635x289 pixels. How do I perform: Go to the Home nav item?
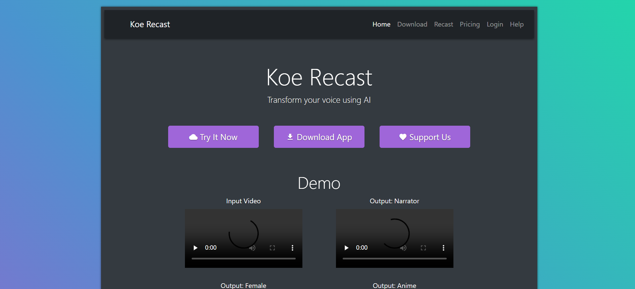pos(381,24)
